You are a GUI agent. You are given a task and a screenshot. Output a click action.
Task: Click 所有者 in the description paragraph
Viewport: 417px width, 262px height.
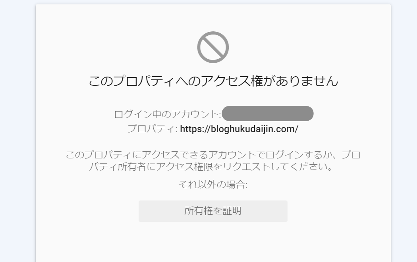(x=132, y=167)
